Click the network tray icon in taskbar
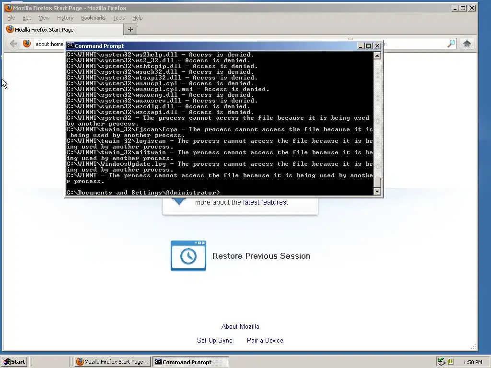The image size is (491, 368). pos(441,362)
